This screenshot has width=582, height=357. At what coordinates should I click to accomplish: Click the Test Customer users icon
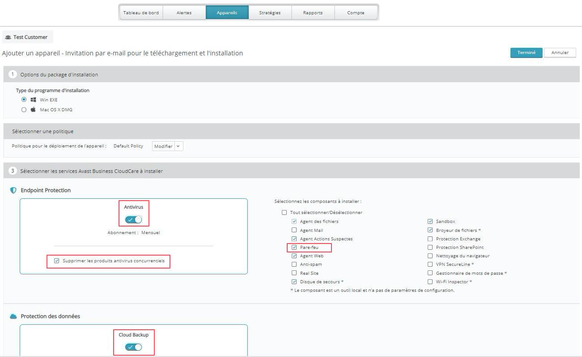point(8,37)
